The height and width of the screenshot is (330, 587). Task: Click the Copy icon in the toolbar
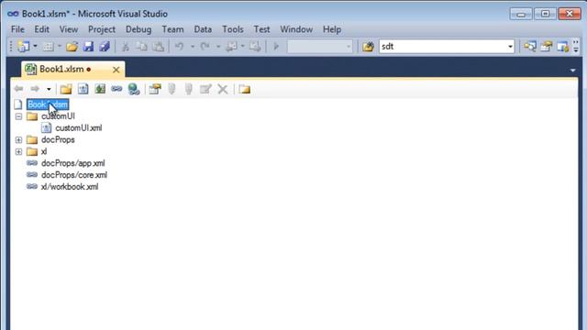click(x=141, y=47)
